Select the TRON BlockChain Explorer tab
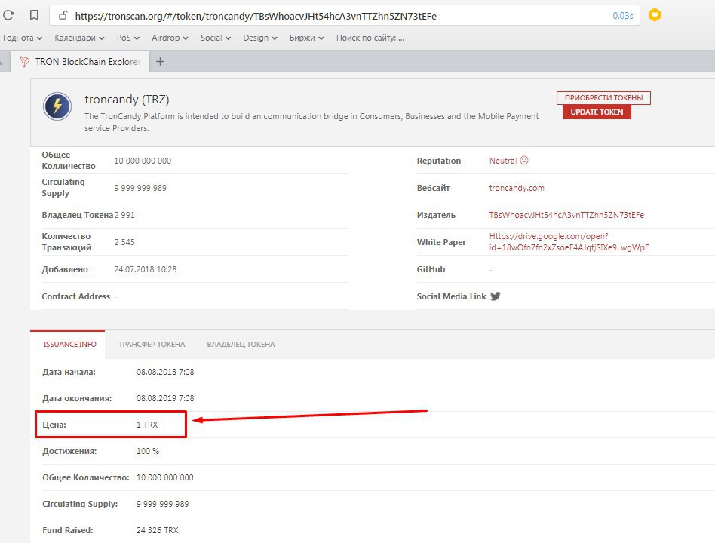 (x=80, y=62)
